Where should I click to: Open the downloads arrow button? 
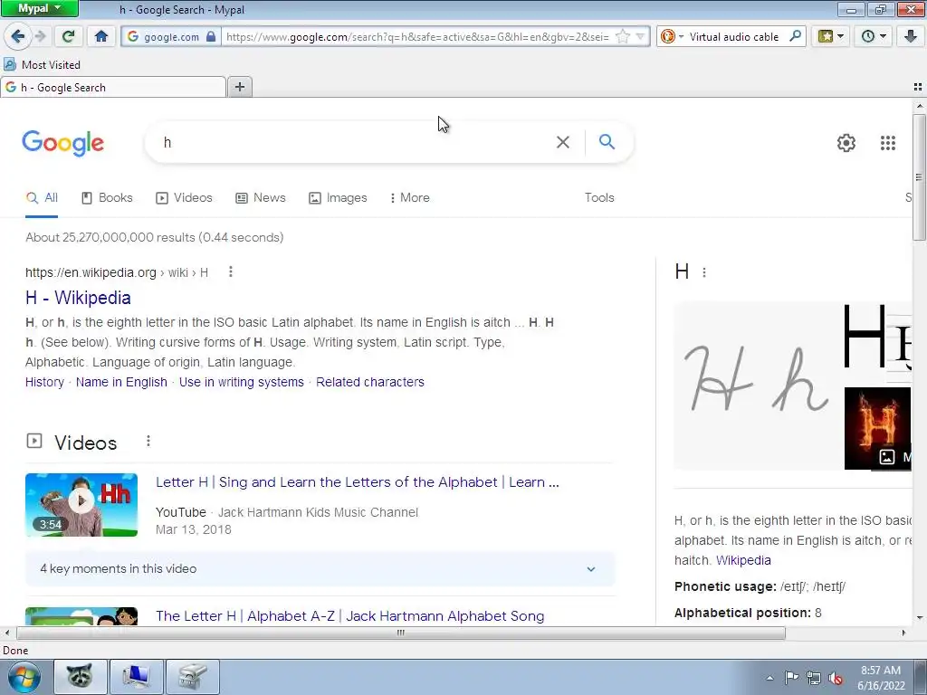[911, 36]
